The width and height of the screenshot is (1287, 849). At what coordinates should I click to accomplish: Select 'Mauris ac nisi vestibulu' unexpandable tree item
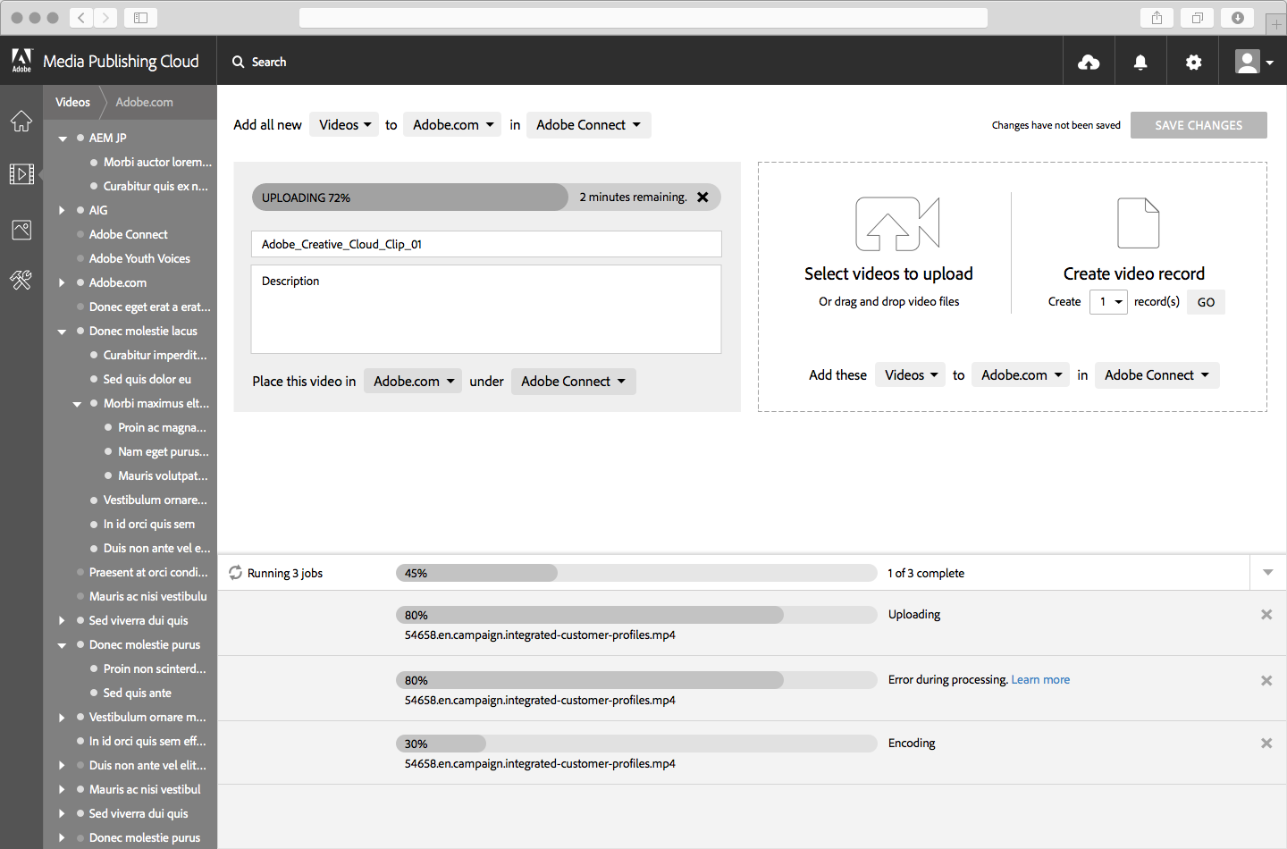[x=148, y=596]
